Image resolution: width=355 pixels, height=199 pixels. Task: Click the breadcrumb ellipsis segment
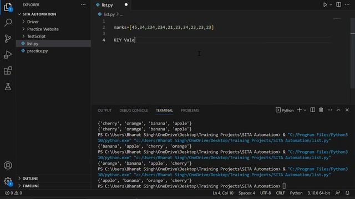coord(122,15)
